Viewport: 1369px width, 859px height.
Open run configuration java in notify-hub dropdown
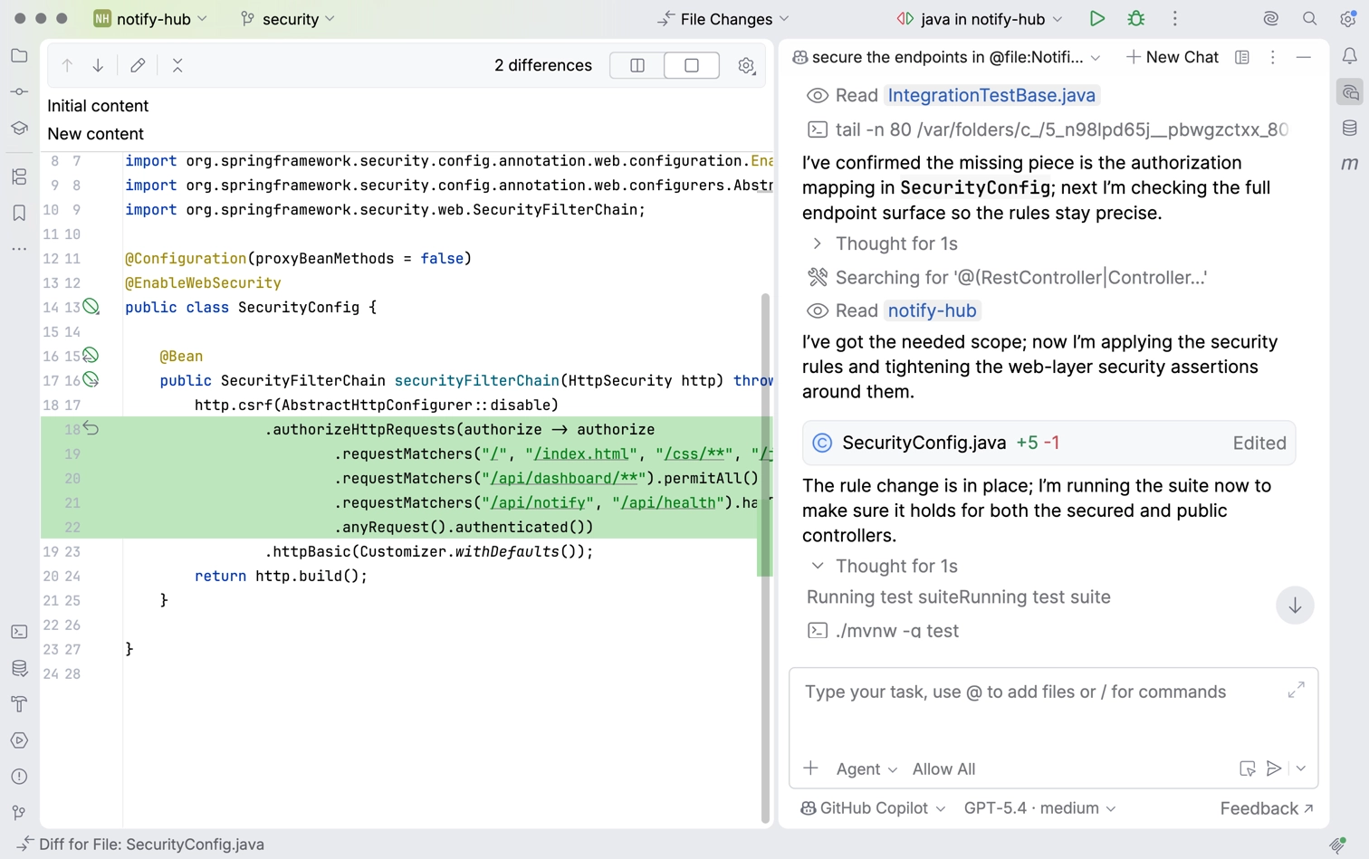tap(980, 19)
